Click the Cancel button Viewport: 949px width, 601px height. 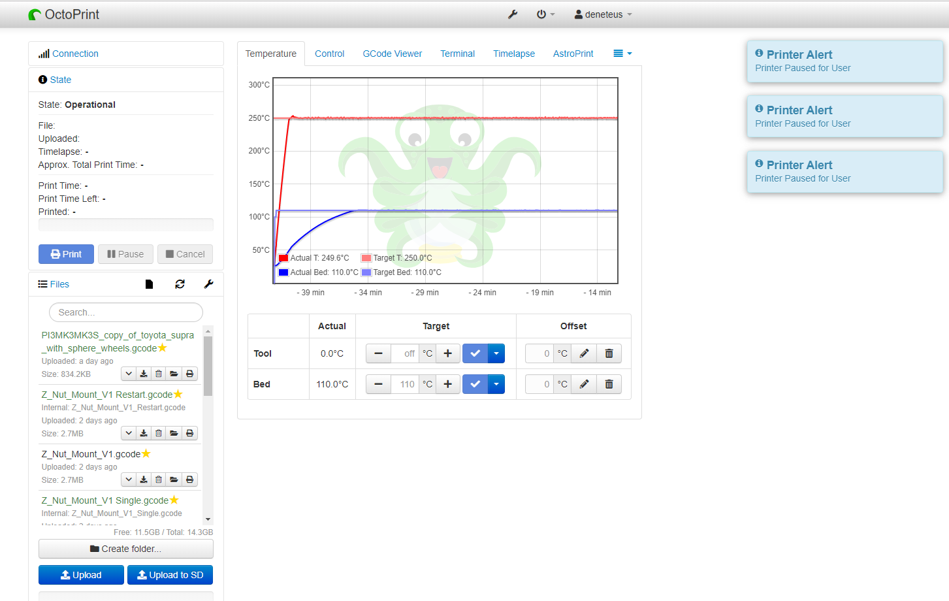(x=185, y=254)
